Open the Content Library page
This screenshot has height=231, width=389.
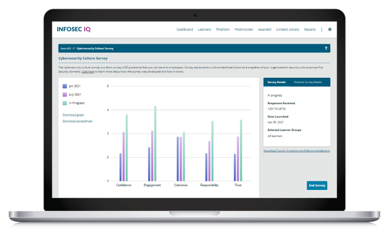click(x=287, y=29)
